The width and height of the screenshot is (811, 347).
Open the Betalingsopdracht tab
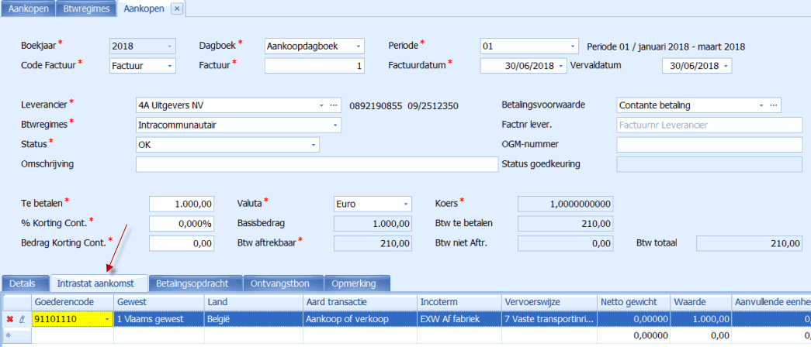pyautogui.click(x=196, y=283)
